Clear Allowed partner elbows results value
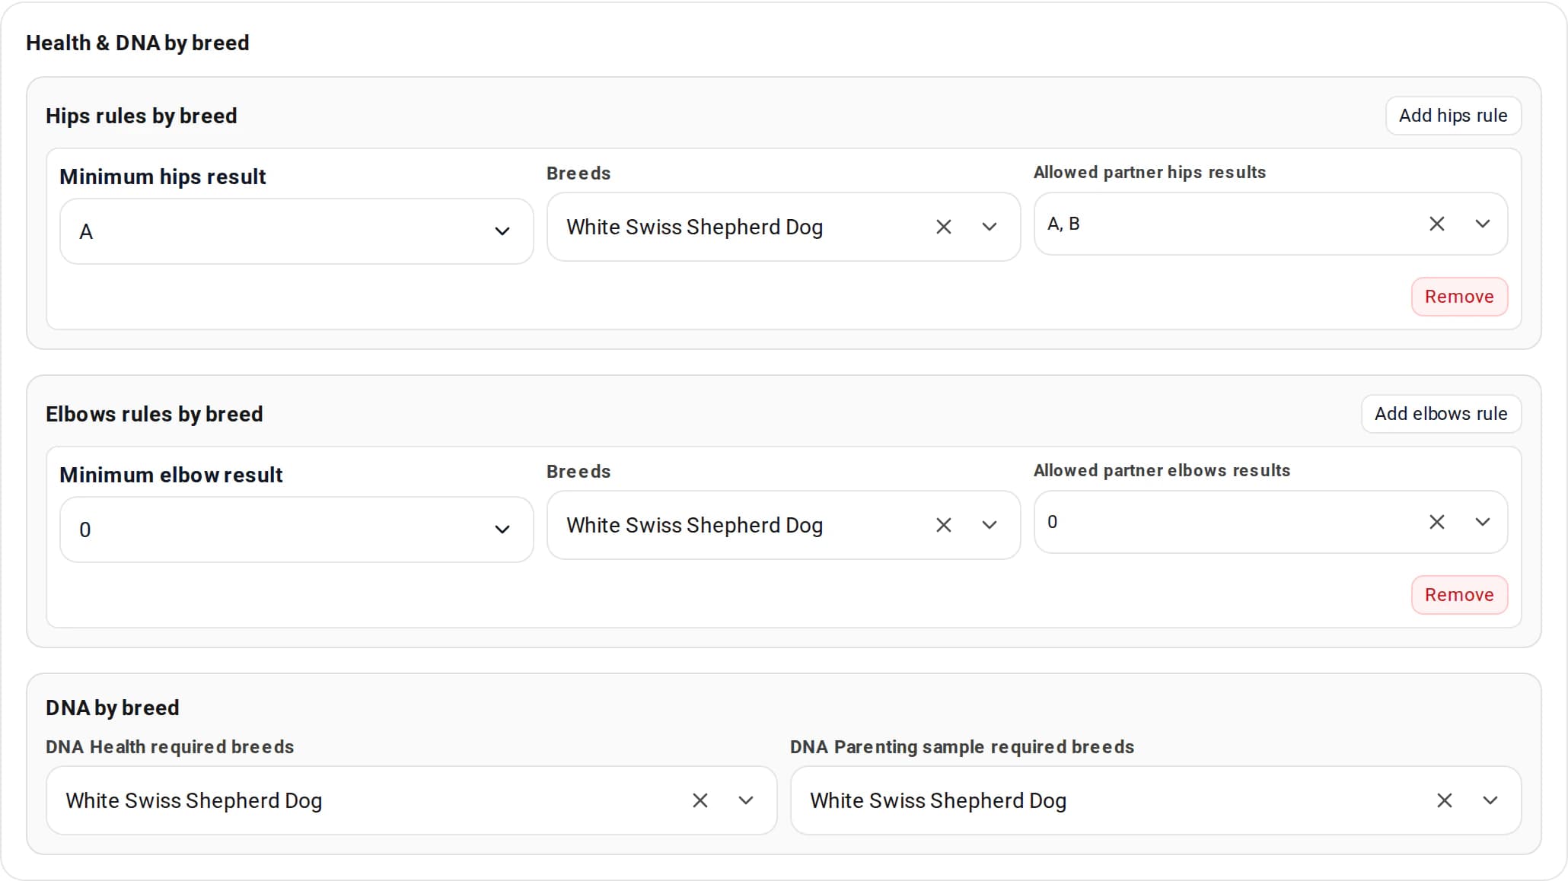Image resolution: width=1568 pixels, height=881 pixels. tap(1436, 522)
